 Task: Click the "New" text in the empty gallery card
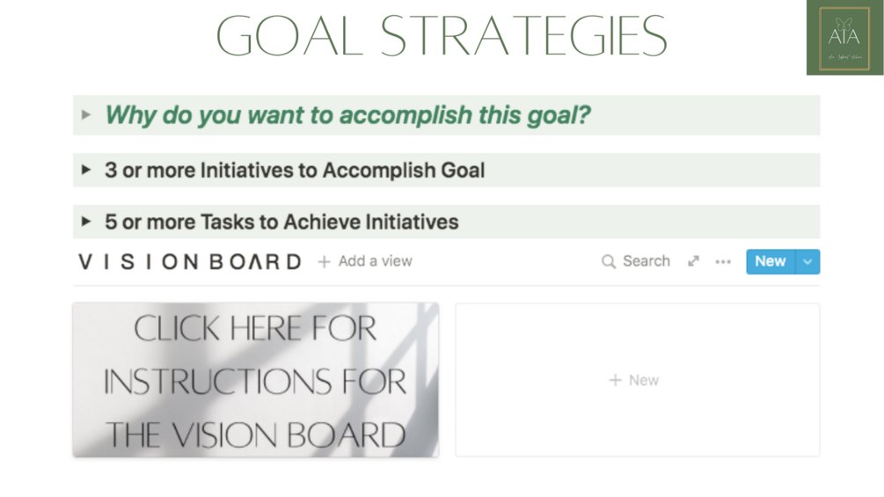point(644,380)
